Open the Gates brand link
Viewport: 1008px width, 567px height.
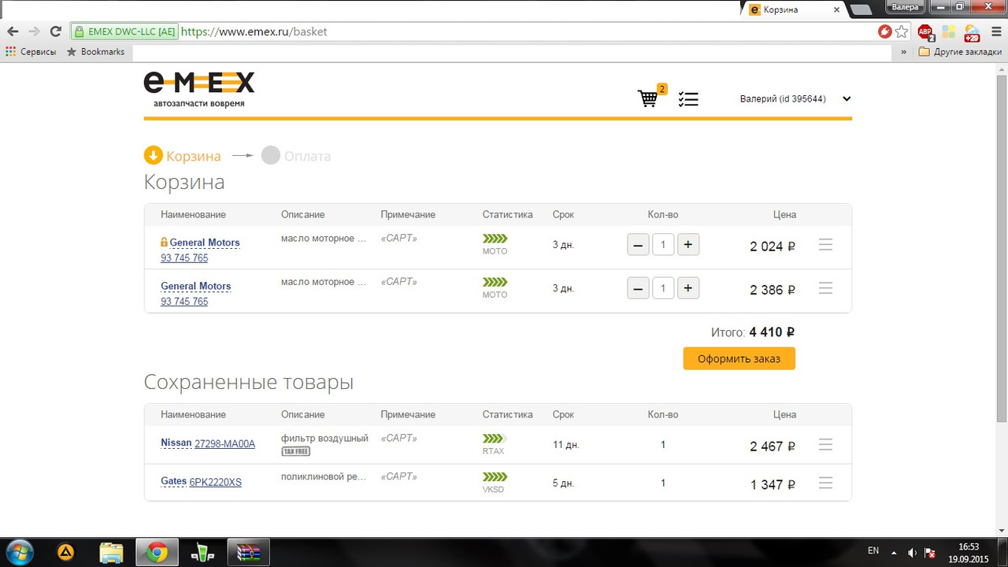[174, 481]
